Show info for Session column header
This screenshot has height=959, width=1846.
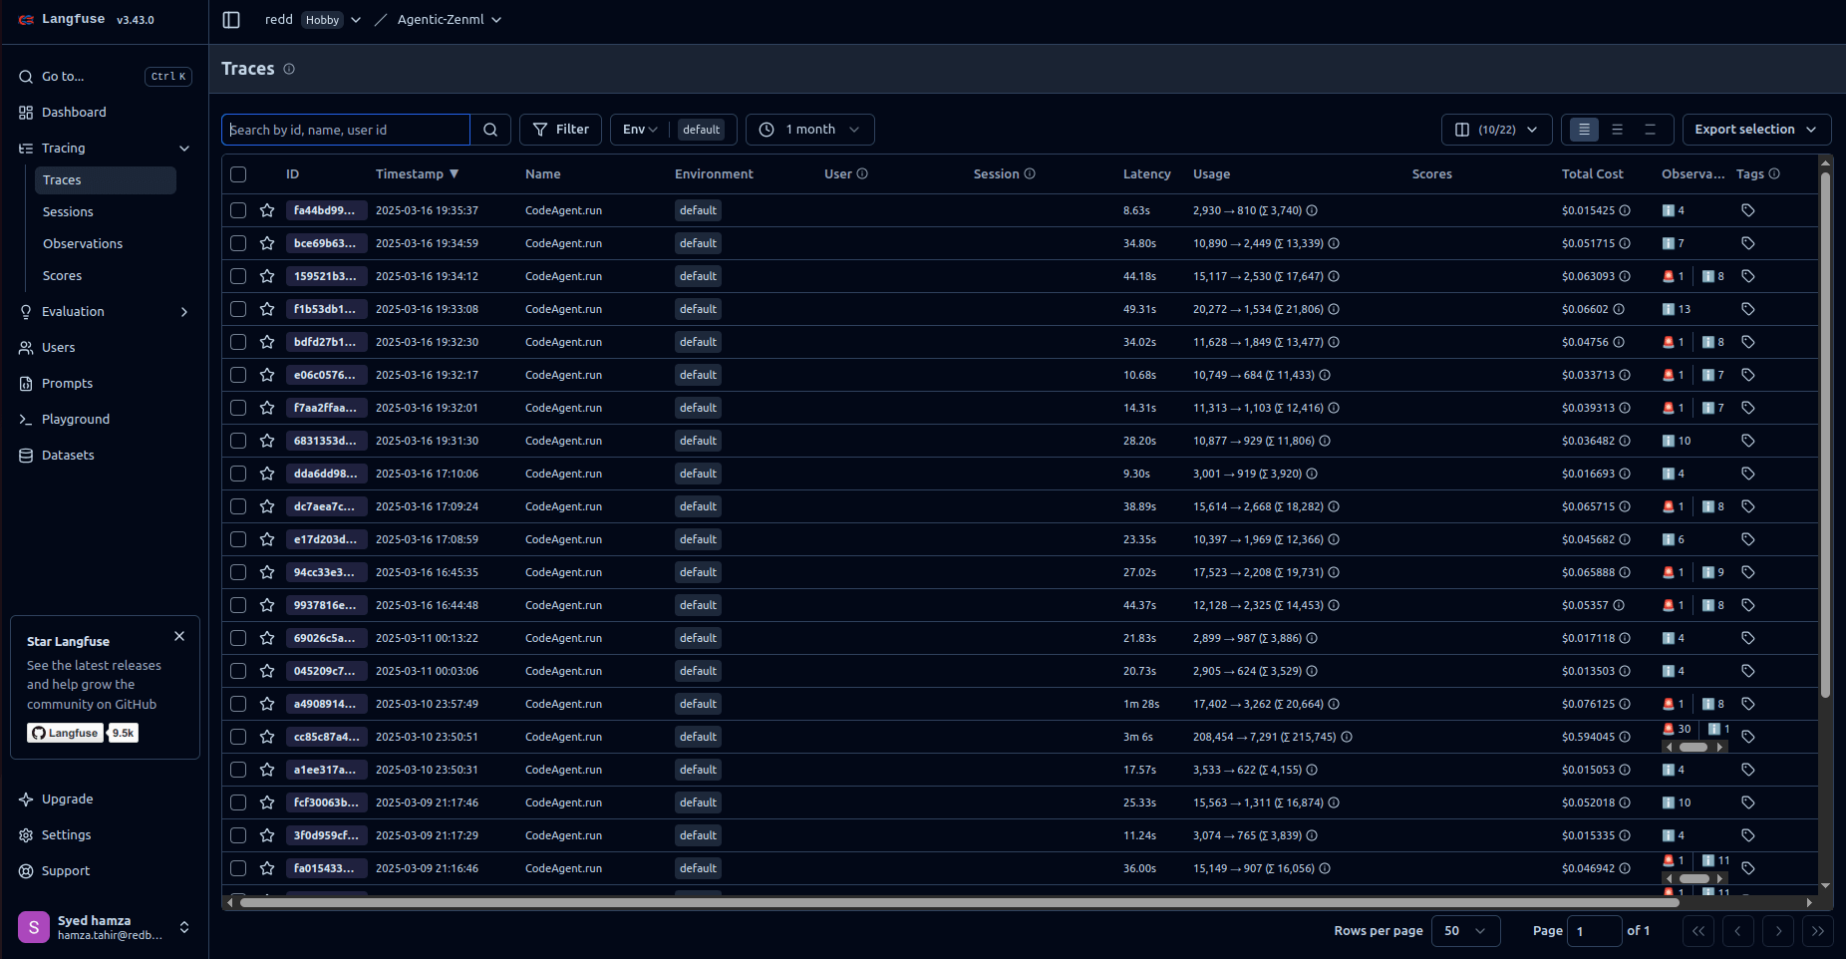click(1030, 173)
